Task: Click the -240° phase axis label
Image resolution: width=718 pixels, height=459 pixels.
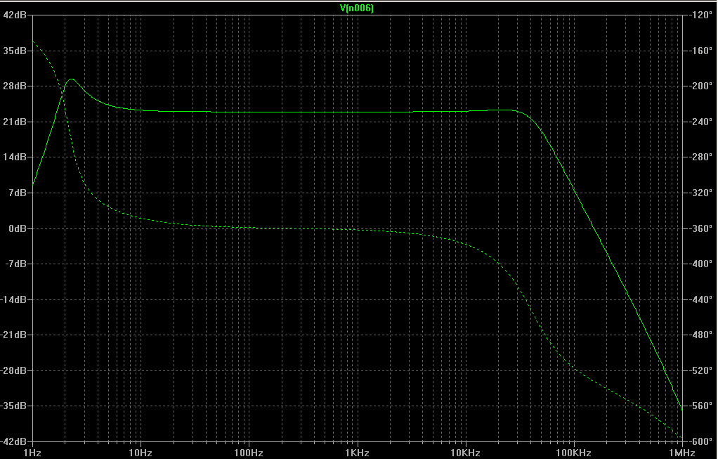Action: click(701, 122)
